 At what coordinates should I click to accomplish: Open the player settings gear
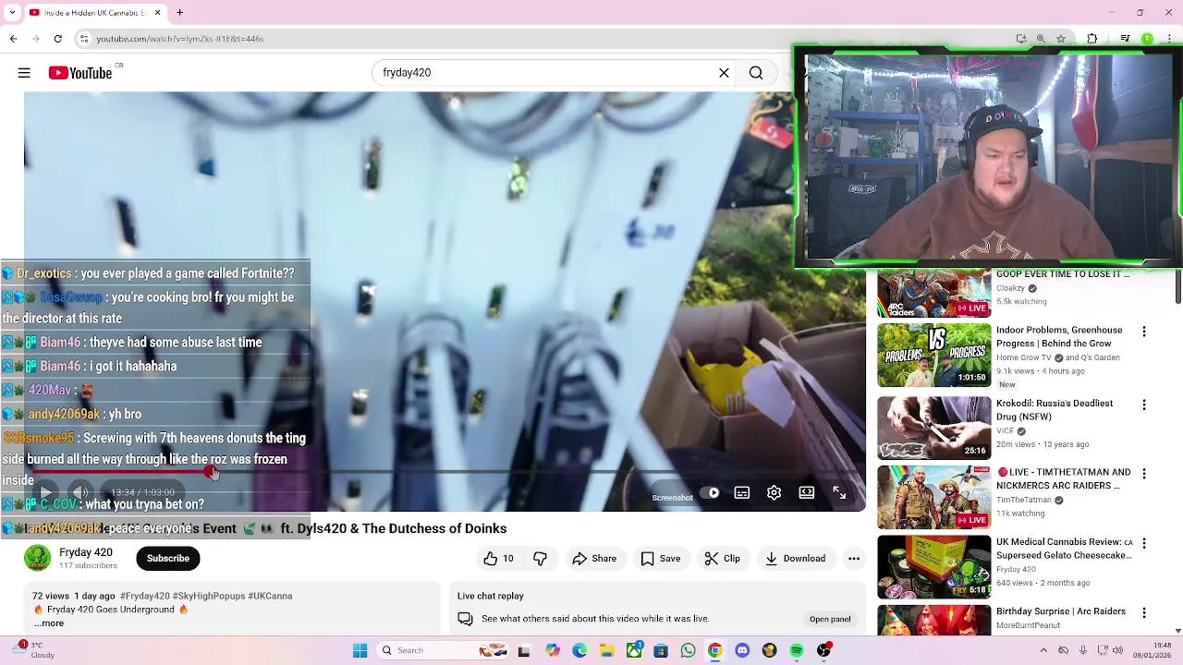point(774,493)
